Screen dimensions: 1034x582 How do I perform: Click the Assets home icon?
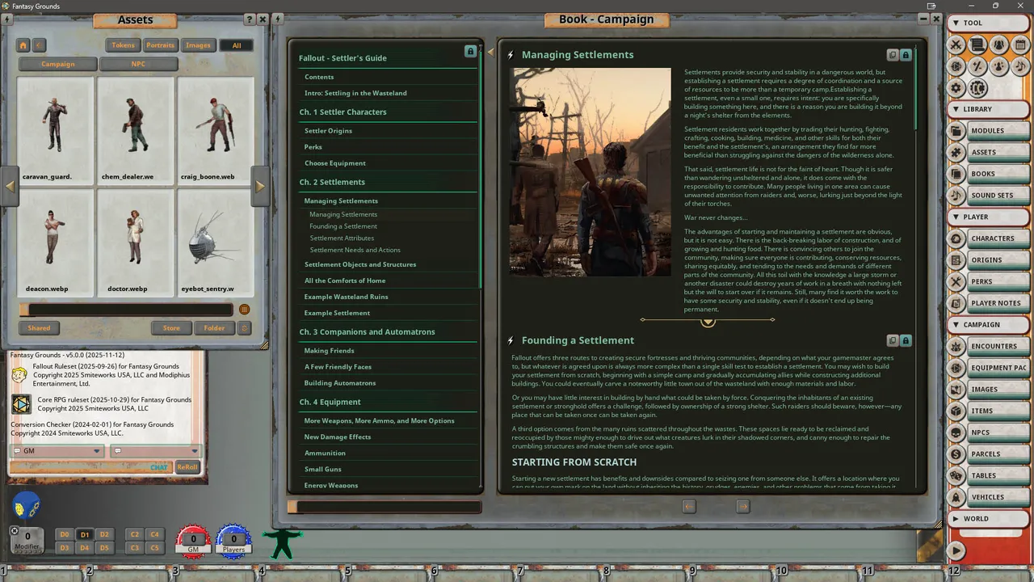coord(23,45)
